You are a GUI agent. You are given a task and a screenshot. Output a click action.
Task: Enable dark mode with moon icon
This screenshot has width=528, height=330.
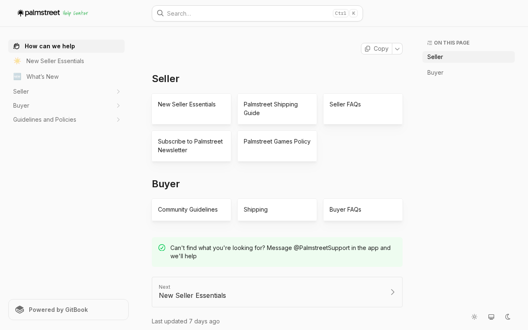point(508,317)
